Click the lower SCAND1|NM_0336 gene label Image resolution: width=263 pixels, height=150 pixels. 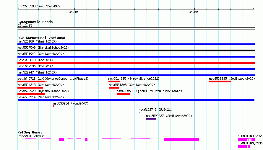[x=250, y=143]
